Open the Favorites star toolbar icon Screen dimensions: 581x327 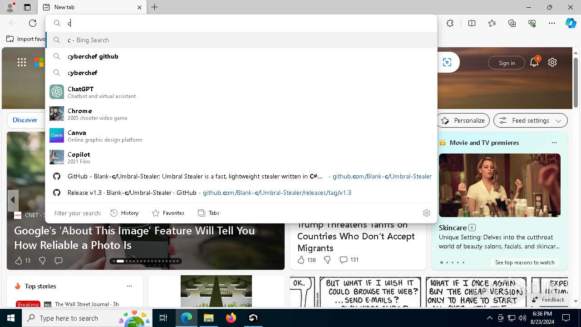click(492, 23)
